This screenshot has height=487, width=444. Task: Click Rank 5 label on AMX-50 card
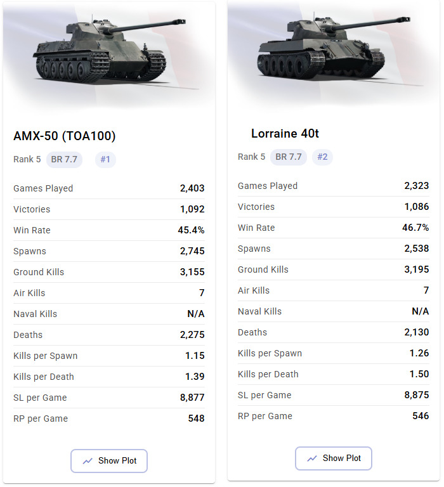pos(27,159)
